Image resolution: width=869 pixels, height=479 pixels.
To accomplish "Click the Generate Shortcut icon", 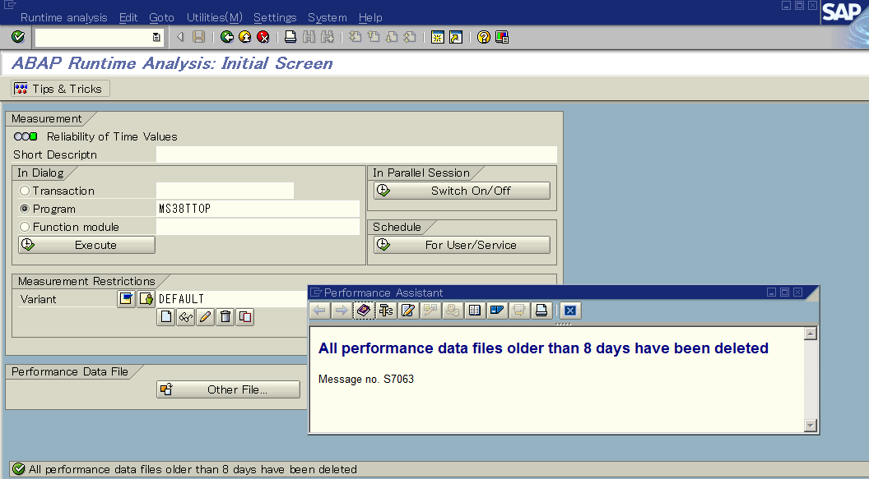I will point(456,37).
